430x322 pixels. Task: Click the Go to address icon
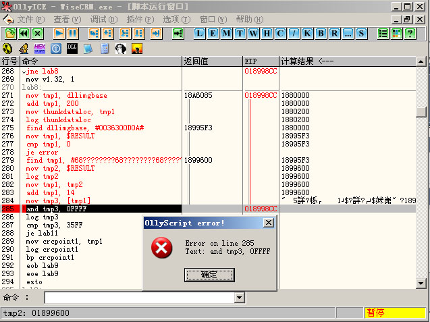tap(178, 34)
